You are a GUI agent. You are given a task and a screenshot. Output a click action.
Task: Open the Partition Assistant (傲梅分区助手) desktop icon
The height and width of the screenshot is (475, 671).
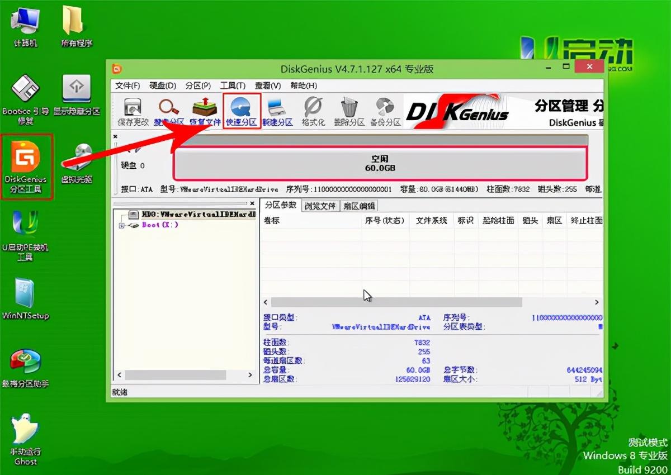point(25,368)
